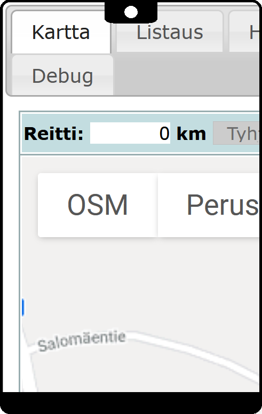
Task: Tap the black bottom bar of phone frame
Action: 131,403
